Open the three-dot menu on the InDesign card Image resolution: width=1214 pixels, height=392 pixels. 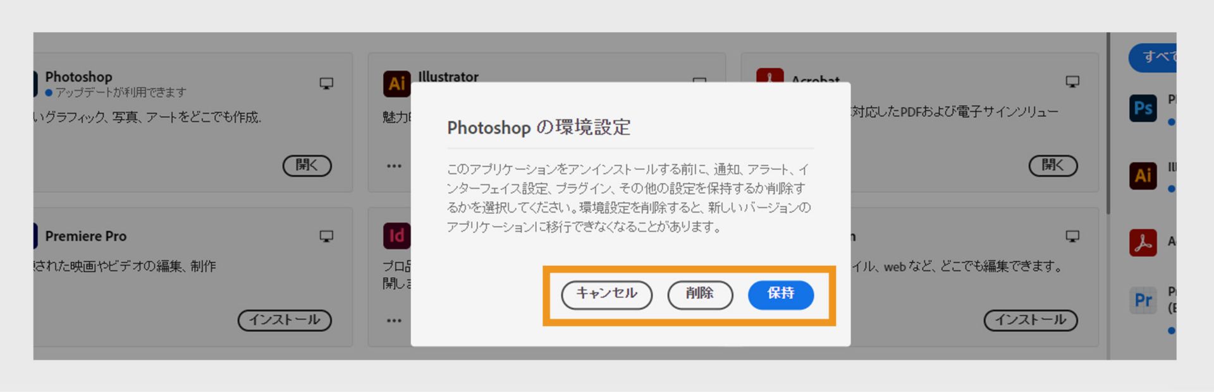click(394, 321)
